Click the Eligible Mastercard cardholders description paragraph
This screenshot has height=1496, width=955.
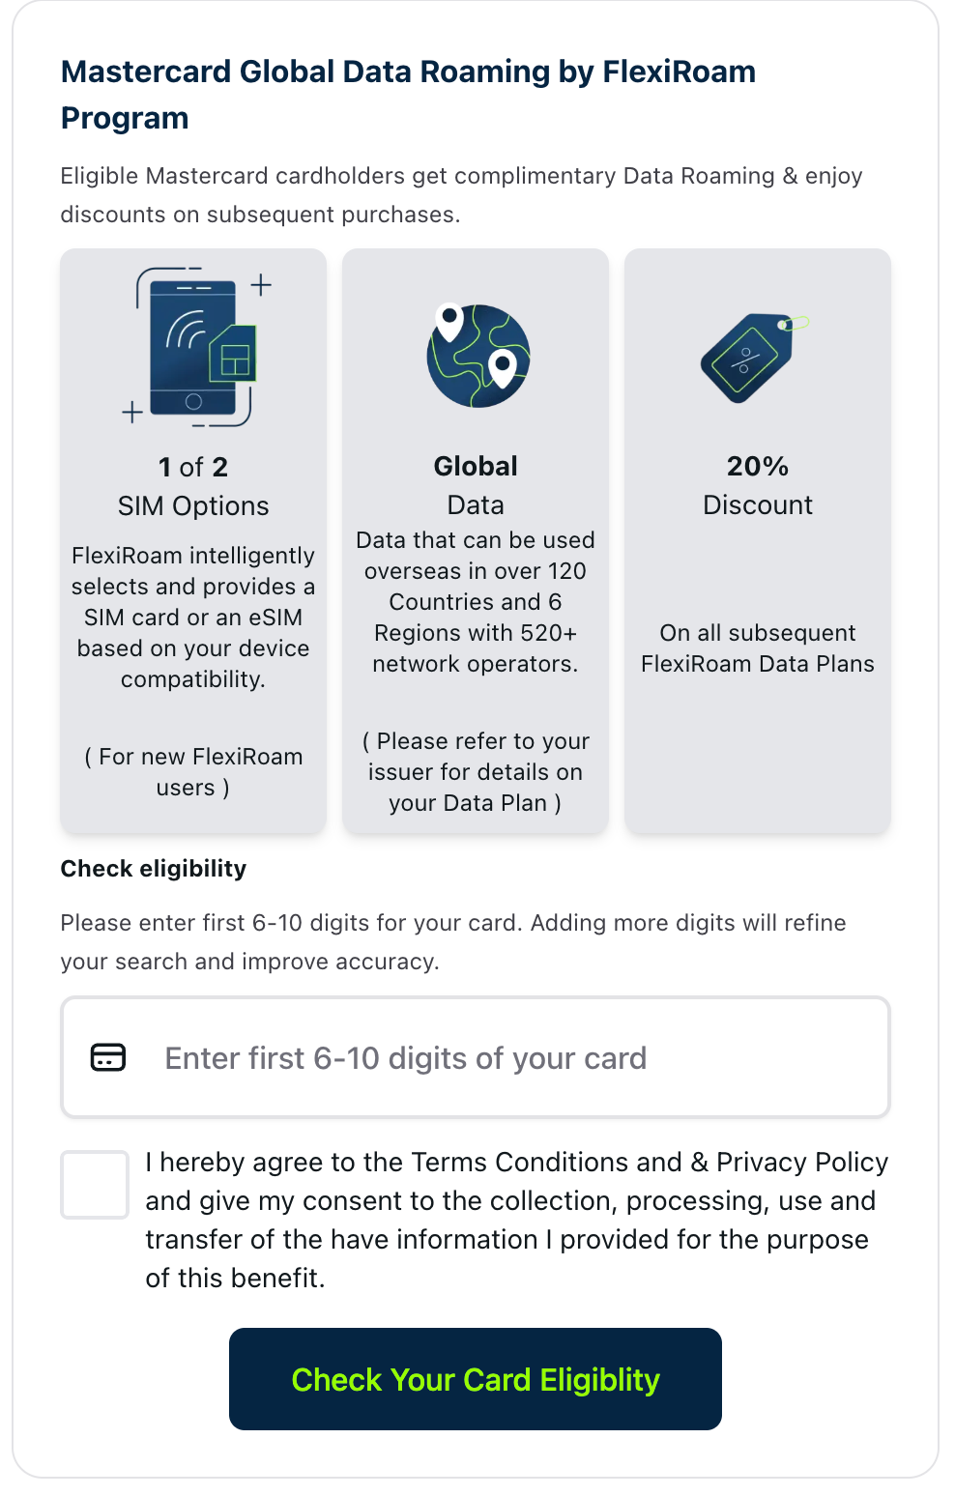point(461,195)
